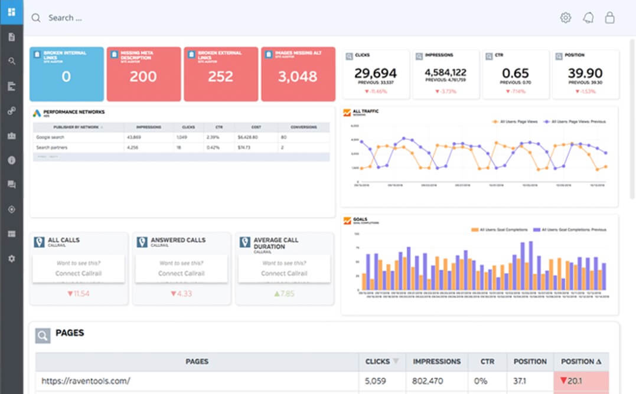Open the link chain icon in sidebar

point(11,111)
